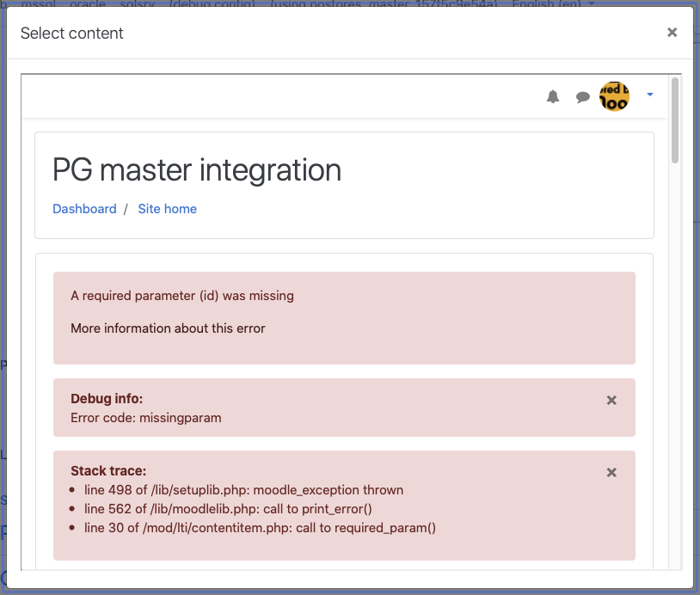Close the Select content dialog

[x=672, y=32]
